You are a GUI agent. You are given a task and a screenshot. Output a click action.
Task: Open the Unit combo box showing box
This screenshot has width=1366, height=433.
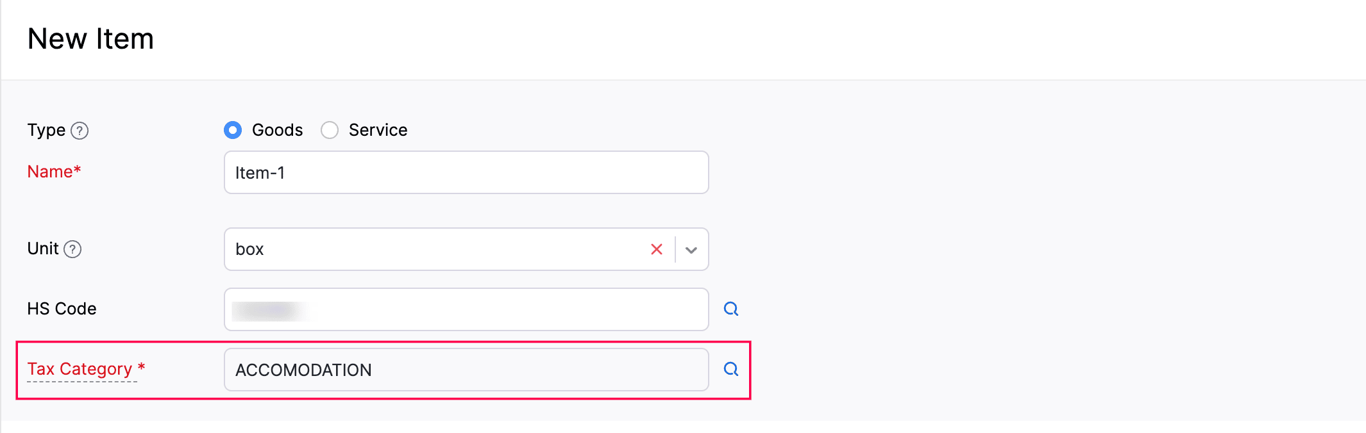click(436, 249)
